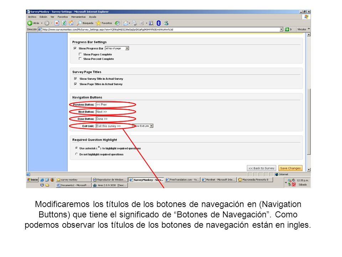Open the mail icon dropdown arrow
The image size is (342, 257).
tap(130, 23)
